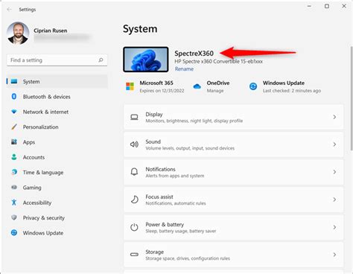Click the Power & battery power icon
The height and width of the screenshot is (274, 353).
(x=134, y=227)
